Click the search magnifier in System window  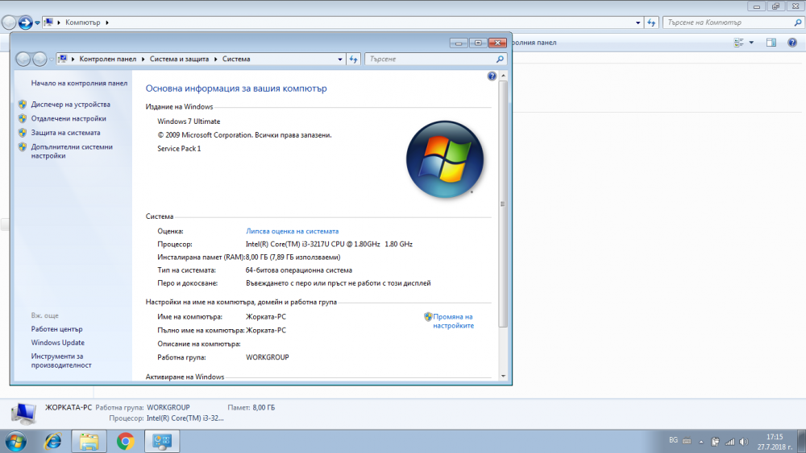point(500,59)
